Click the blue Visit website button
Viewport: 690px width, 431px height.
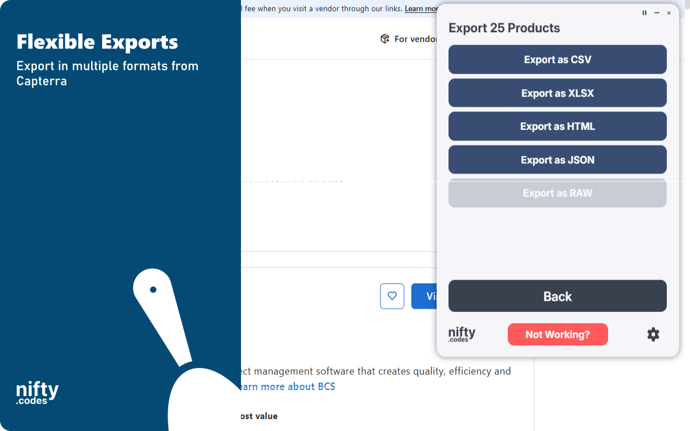tap(424, 296)
